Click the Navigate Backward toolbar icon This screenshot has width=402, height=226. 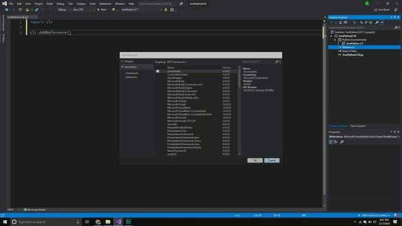[x=7, y=10]
